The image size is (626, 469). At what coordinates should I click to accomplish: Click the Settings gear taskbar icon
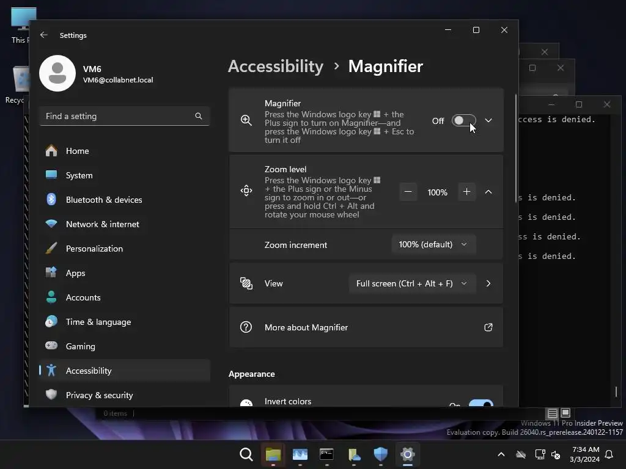tap(408, 454)
